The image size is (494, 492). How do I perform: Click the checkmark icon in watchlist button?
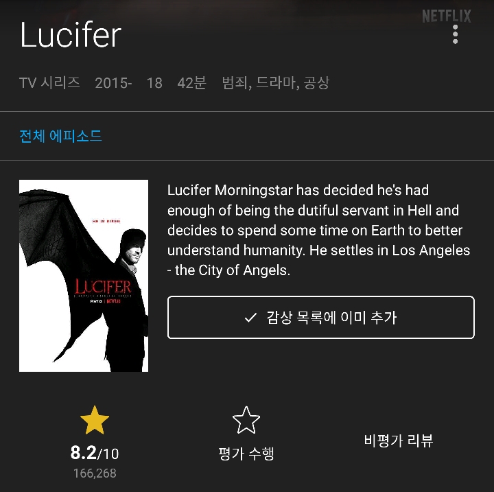point(251,318)
